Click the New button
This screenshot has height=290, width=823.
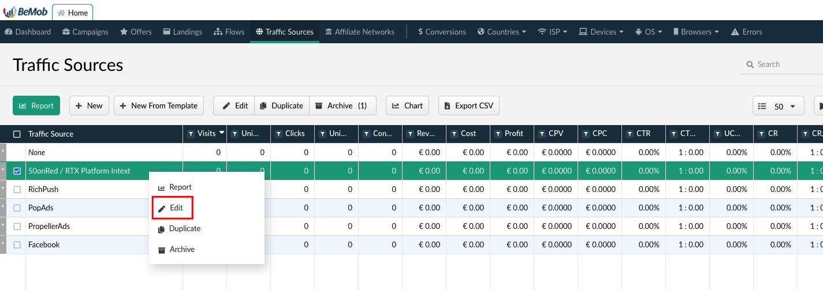[x=89, y=106]
